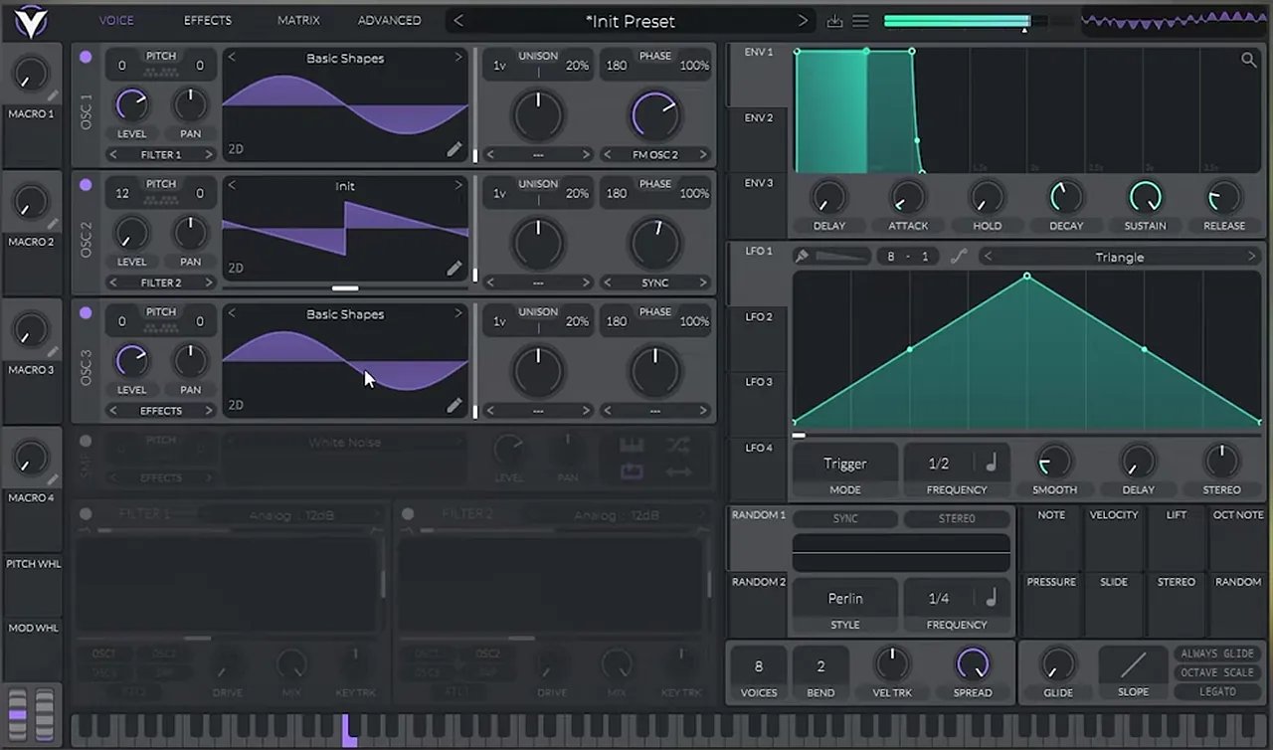Go to previous preset with left arrow
This screenshot has width=1273, height=750.
pyautogui.click(x=458, y=21)
